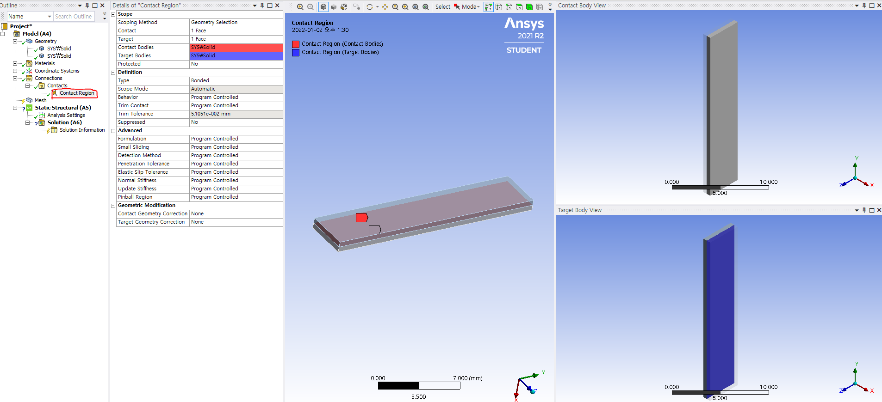This screenshot has width=882, height=402.
Task: Click the blue Target Bodies cell
Action: click(x=236, y=55)
